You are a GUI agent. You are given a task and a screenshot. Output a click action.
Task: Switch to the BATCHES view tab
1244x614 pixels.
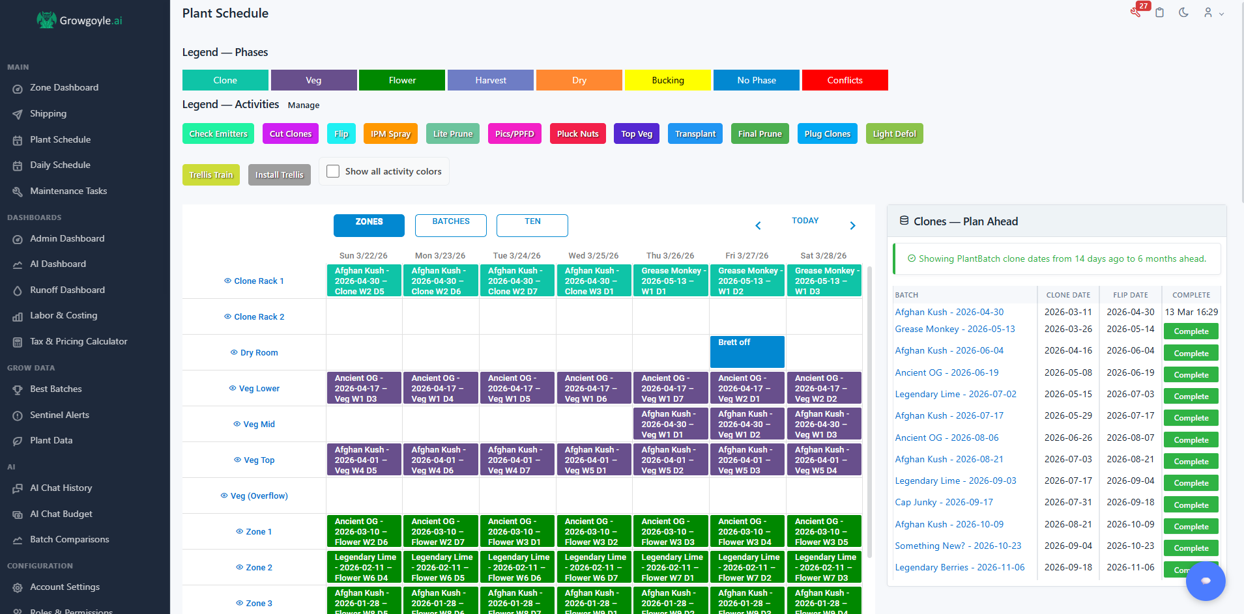[x=450, y=225]
